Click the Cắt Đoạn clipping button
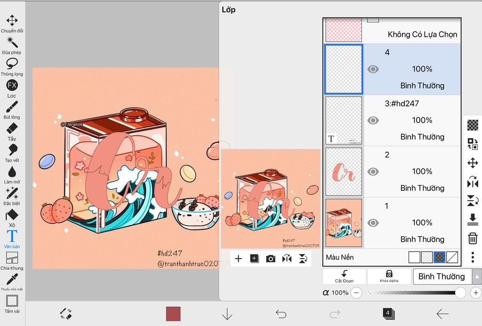The image size is (482, 326). (x=344, y=277)
